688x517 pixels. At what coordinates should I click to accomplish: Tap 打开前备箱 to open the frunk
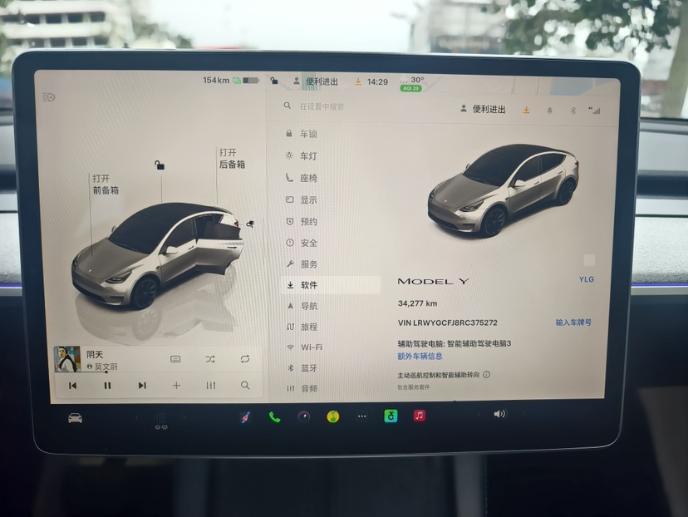pyautogui.click(x=106, y=185)
